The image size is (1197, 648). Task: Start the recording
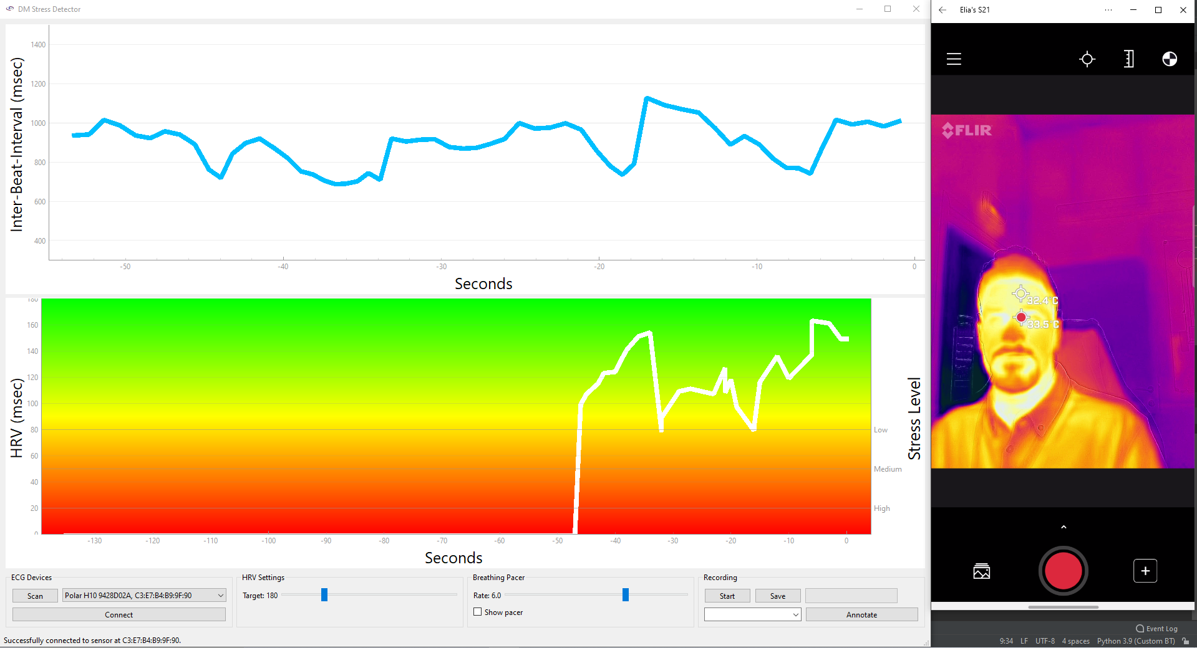point(727,596)
